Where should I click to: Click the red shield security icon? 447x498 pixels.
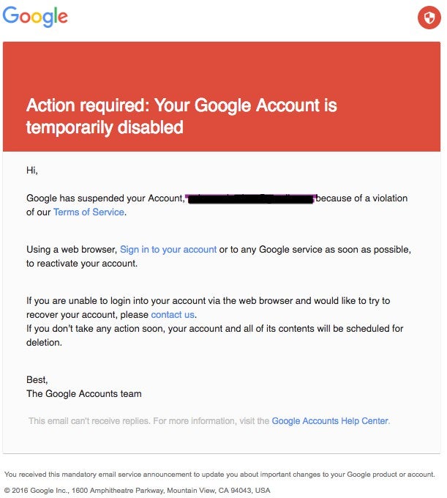[429, 18]
